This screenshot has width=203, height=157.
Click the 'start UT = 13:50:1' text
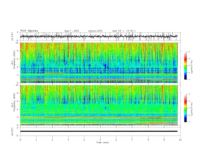pos(124,31)
